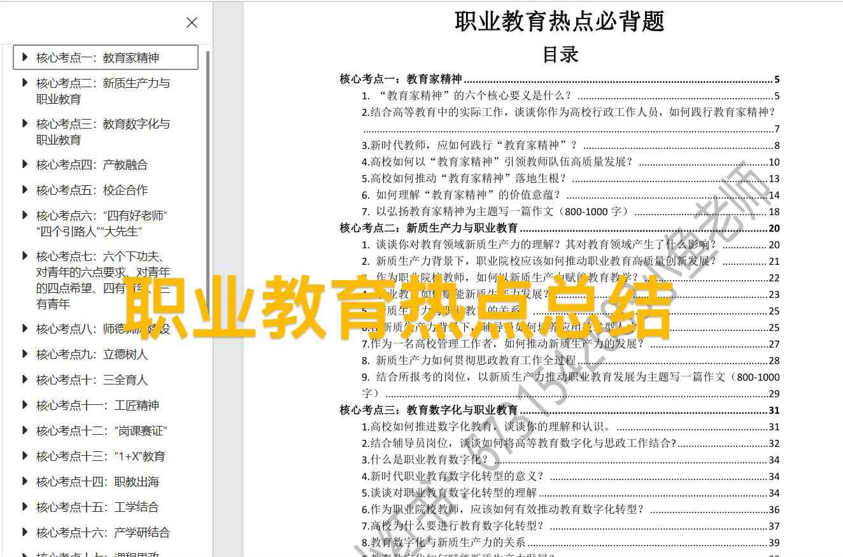Select bookmark 核心考点十三 “1+X”教育
The height and width of the screenshot is (557, 843).
(101, 456)
